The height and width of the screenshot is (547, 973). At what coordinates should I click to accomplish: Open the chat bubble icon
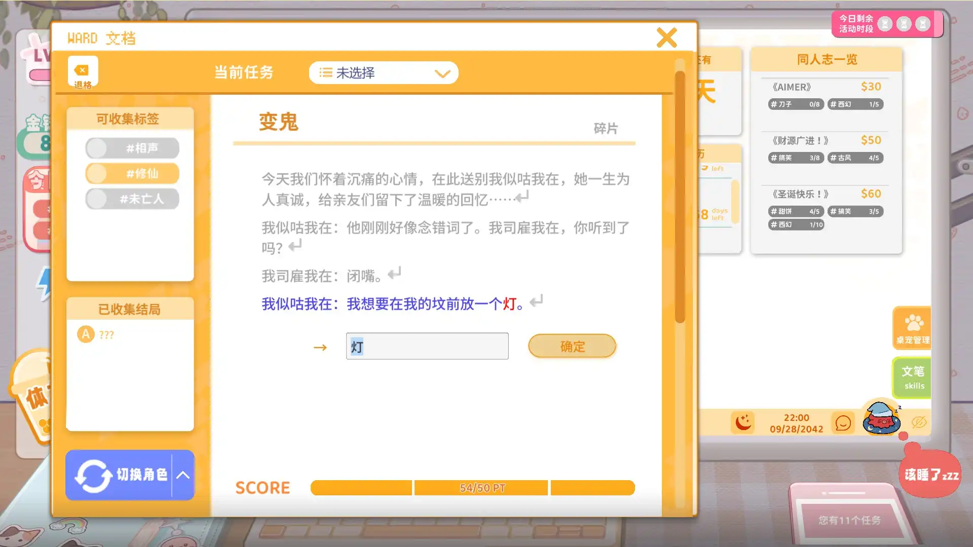point(843,423)
